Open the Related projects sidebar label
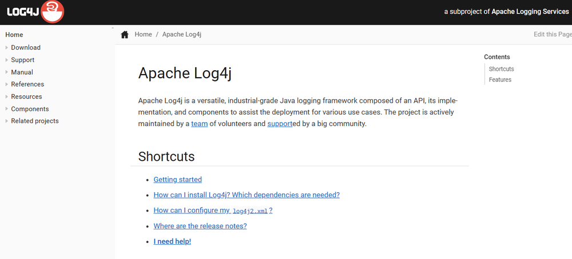 click(35, 121)
